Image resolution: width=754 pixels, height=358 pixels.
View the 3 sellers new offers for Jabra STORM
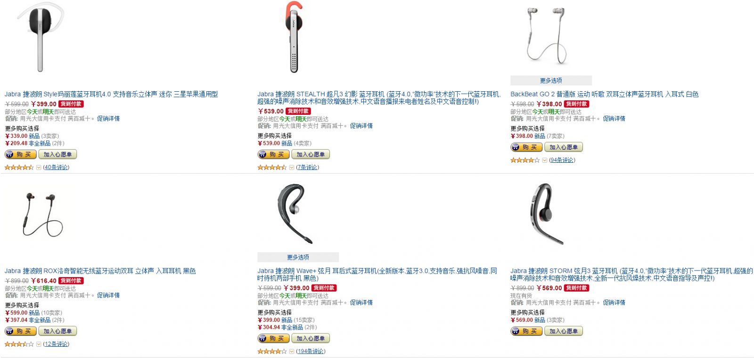pyautogui.click(x=537, y=320)
